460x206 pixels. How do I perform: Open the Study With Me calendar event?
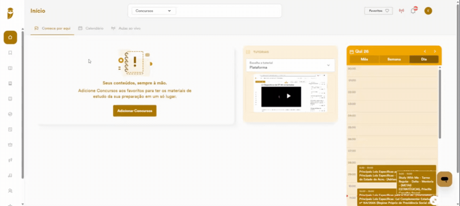point(416,182)
